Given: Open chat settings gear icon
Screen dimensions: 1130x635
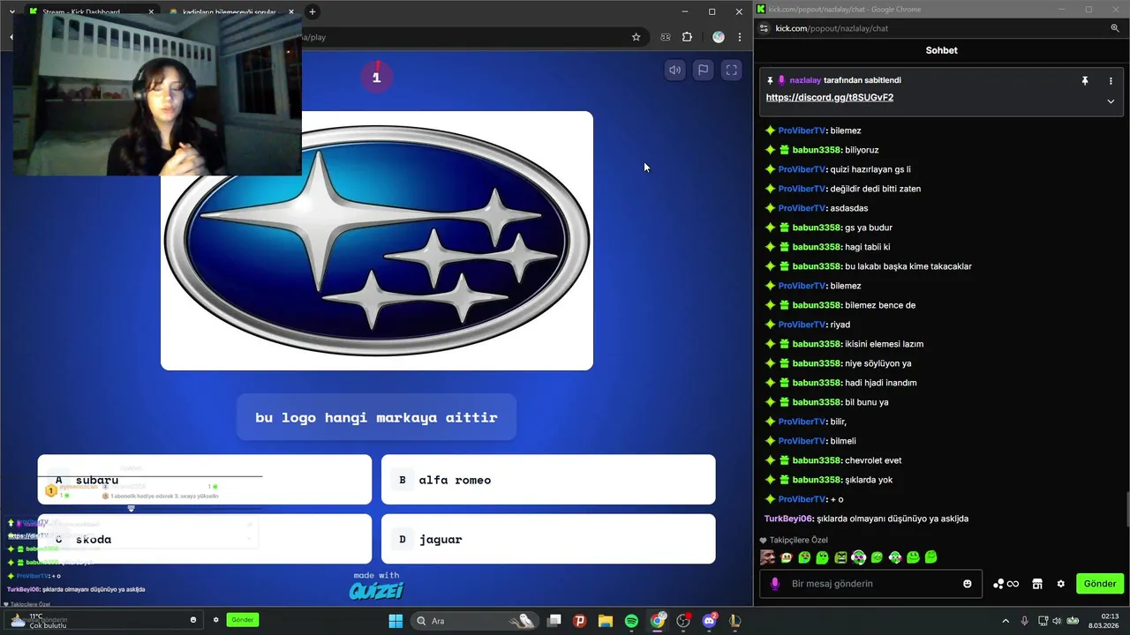Looking at the screenshot, I should click(1060, 584).
